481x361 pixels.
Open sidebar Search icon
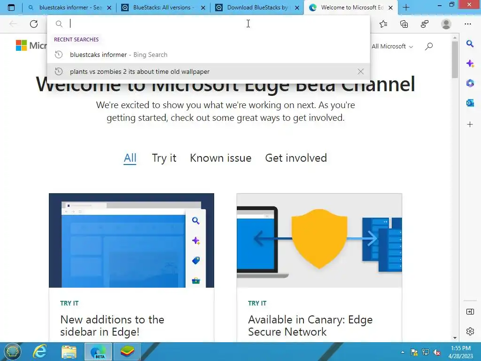[x=470, y=44]
